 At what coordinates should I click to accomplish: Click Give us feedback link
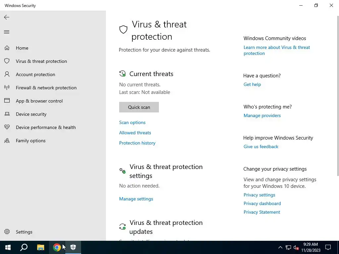tap(261, 147)
